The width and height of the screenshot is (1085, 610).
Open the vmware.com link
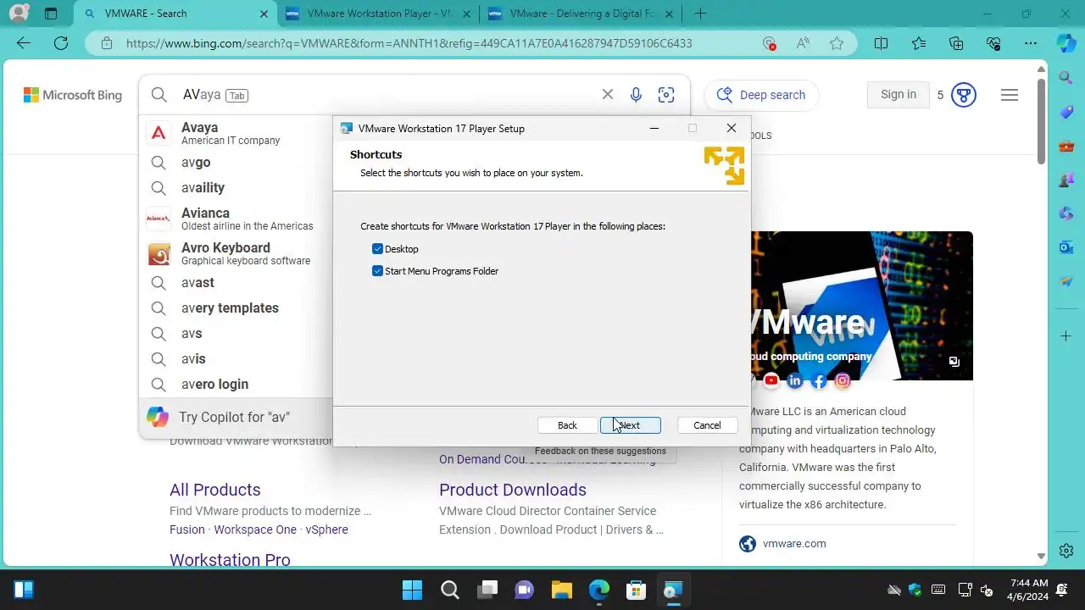793,544
